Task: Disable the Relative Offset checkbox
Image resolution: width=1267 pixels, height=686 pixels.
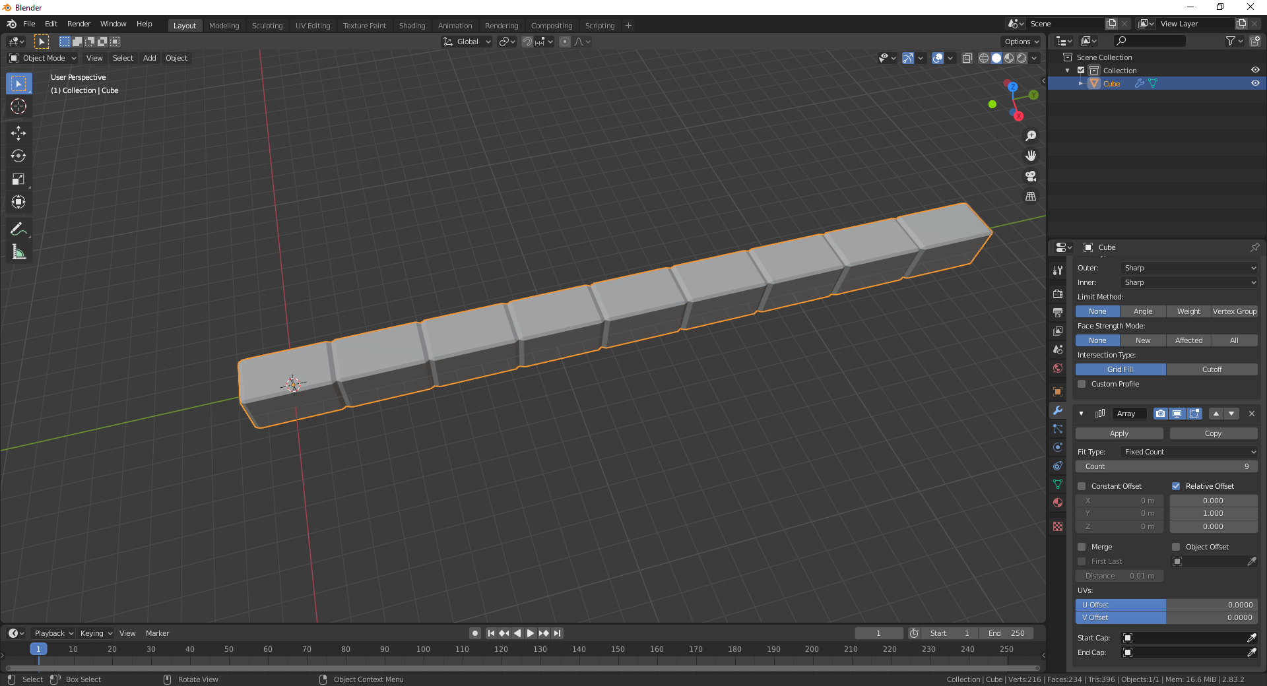Action: [1176, 486]
